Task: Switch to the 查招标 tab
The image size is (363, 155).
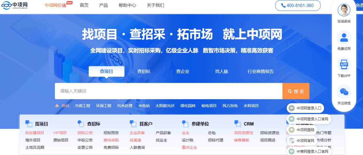Action: (x=144, y=71)
